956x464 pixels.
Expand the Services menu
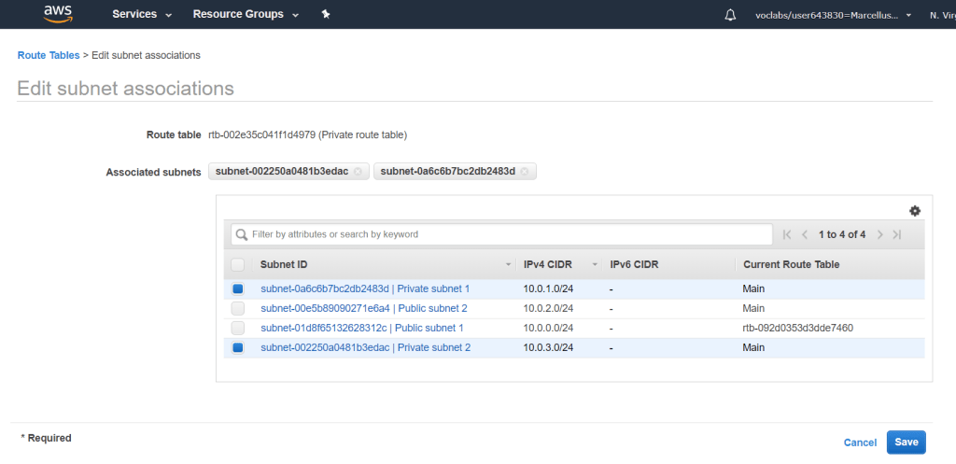point(142,15)
